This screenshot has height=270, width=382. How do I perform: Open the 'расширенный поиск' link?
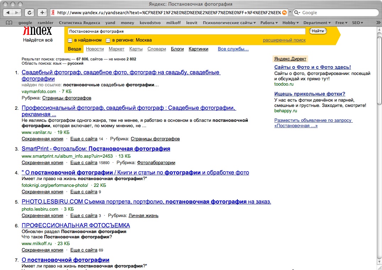pyautogui.click(x=284, y=40)
